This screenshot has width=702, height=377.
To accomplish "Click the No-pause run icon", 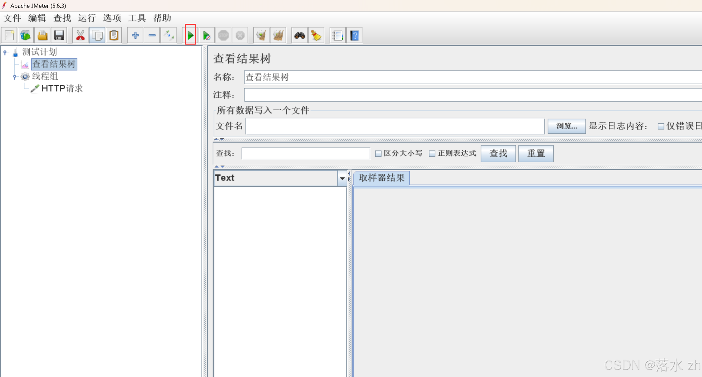I will pyautogui.click(x=207, y=35).
